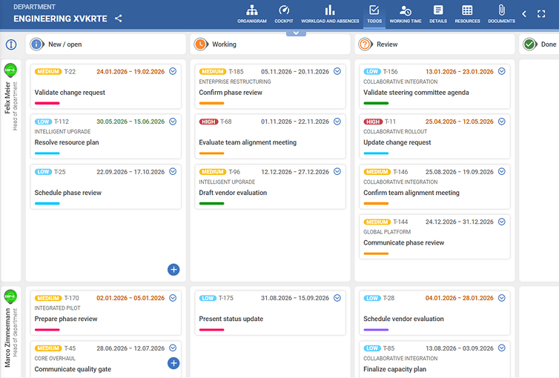Click the back chevron in header

pyautogui.click(x=524, y=14)
